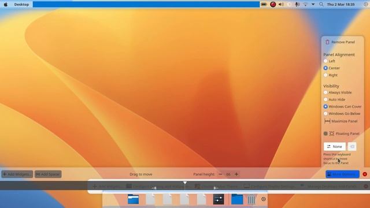Image resolution: width=370 pixels, height=208 pixels.
Task: Check battery status icon in top bar
Action: point(264,5)
